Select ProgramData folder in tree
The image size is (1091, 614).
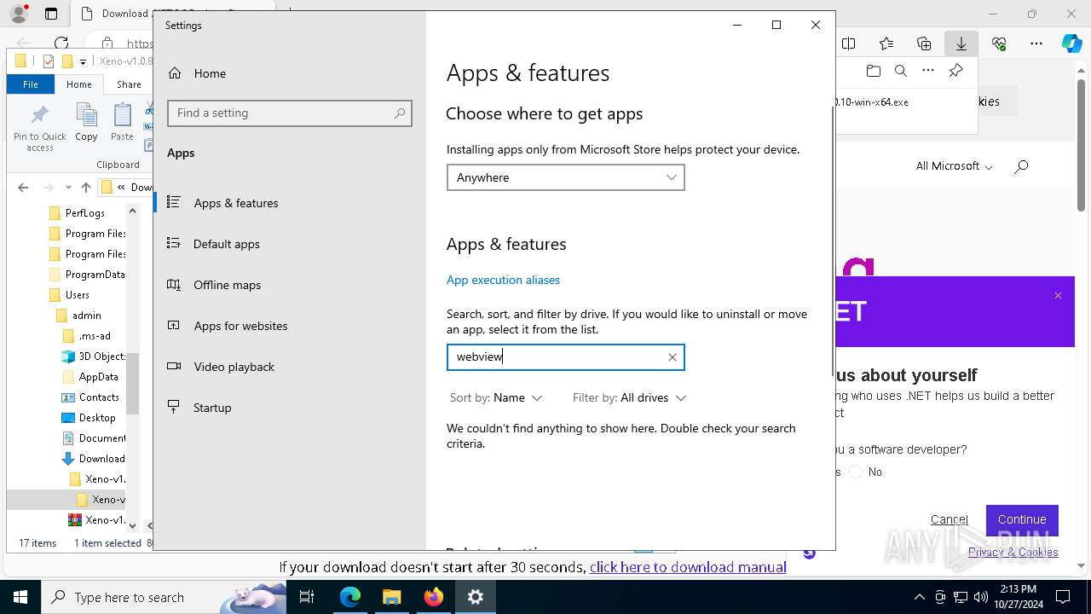pyautogui.click(x=86, y=275)
